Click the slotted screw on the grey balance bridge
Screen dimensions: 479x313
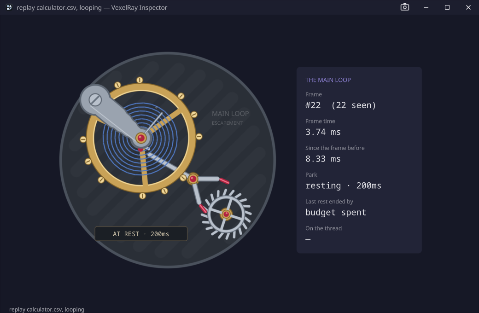point(95,99)
